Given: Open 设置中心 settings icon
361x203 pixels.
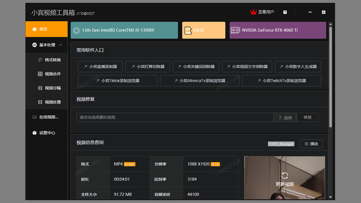Looking at the screenshot, I should click(x=35, y=133).
